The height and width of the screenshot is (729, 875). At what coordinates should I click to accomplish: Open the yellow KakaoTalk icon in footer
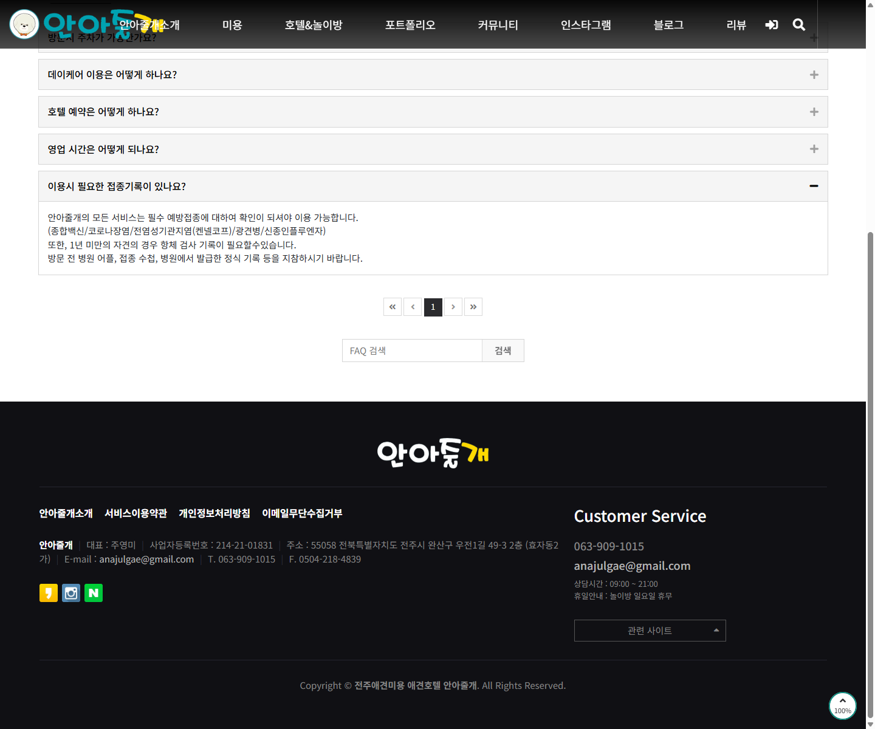tap(49, 593)
